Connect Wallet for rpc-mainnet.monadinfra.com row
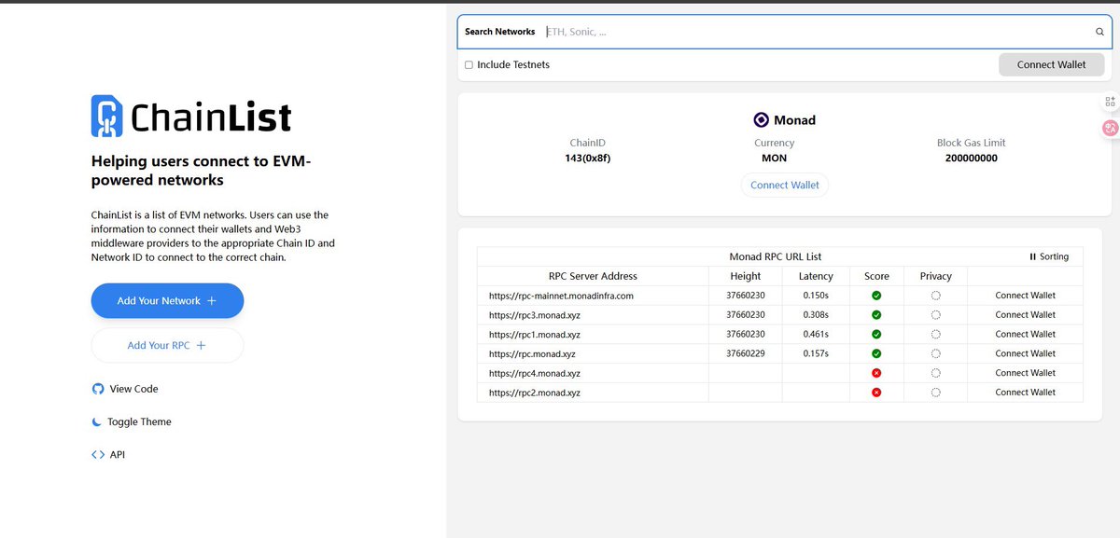This screenshot has height=538, width=1120. pyautogui.click(x=1025, y=296)
